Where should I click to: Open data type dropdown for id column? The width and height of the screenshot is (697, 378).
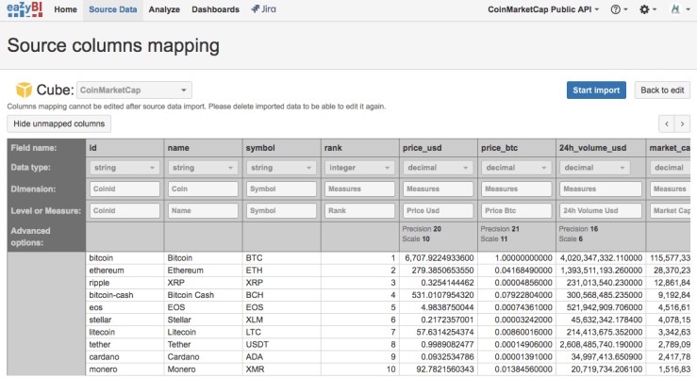click(124, 167)
